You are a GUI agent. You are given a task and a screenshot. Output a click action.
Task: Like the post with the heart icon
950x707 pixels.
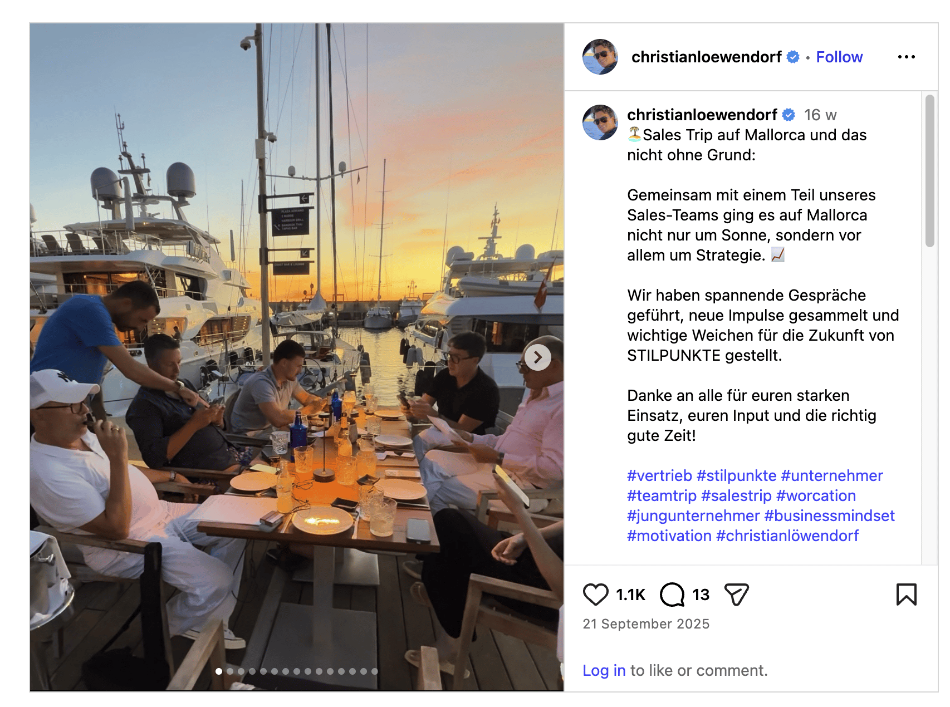(595, 595)
